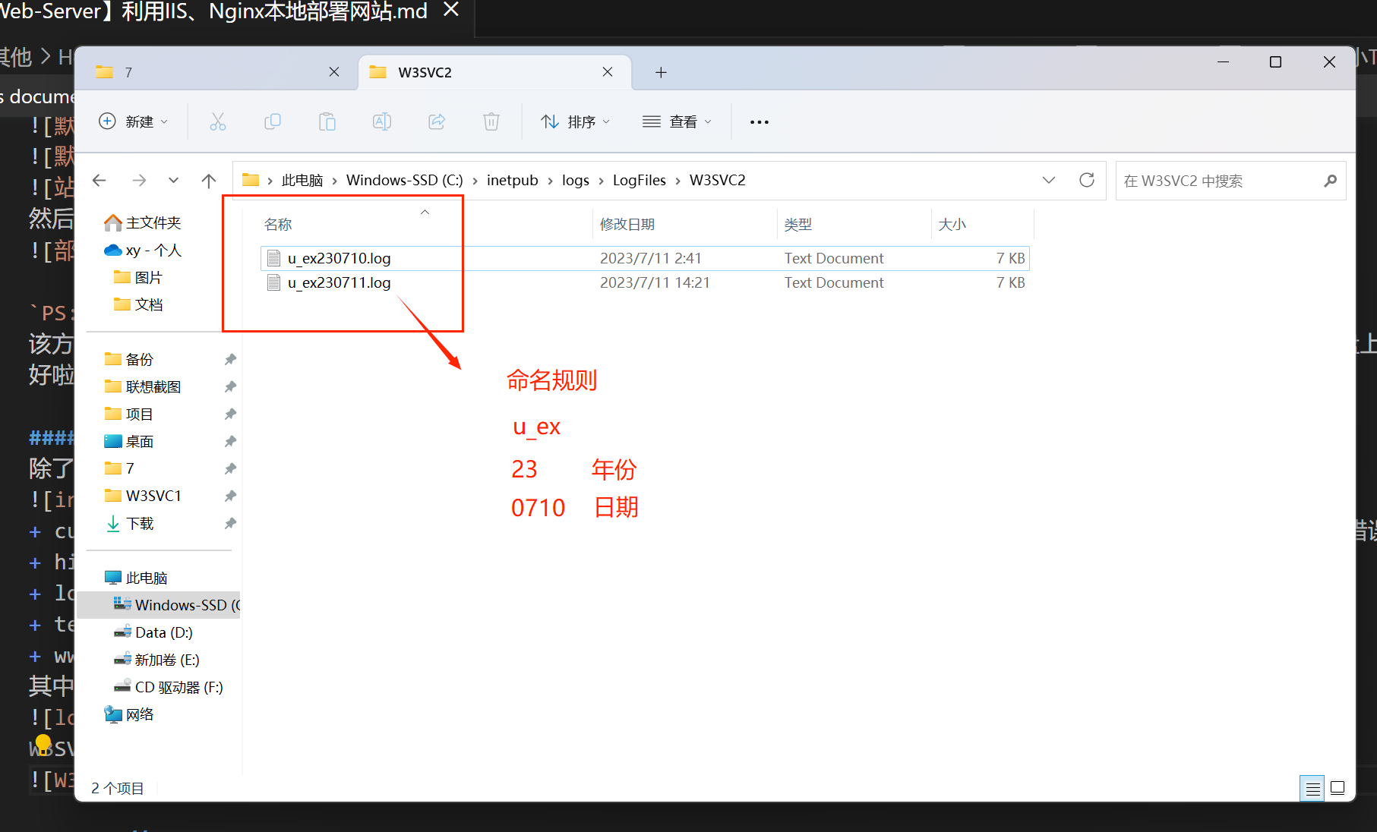Expand breadcrumb chevron after inetpub
Screen dimensions: 1377x832
(550, 181)
